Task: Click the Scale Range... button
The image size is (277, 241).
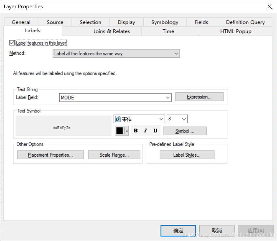Action: pyautogui.click(x=114, y=155)
